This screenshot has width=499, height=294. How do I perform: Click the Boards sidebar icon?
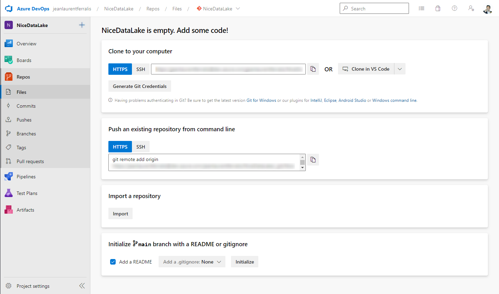[9, 60]
